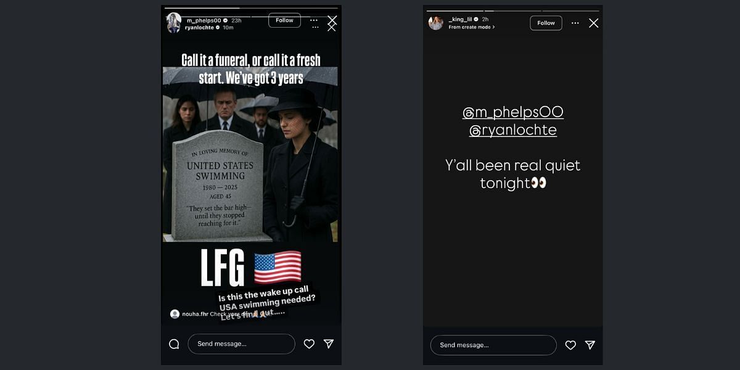Open more options on m_phelps00 story

[x=314, y=20]
